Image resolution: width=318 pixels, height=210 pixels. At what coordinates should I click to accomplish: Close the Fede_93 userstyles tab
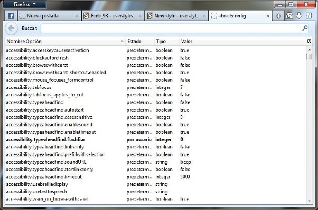pyautogui.click(x=140, y=16)
